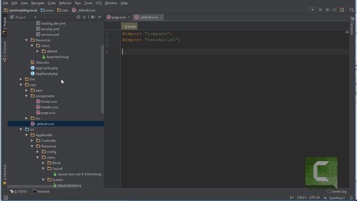This screenshot has height=201, width=357.
Task: Close the page.scss editor tab
Action: [x=129, y=17]
